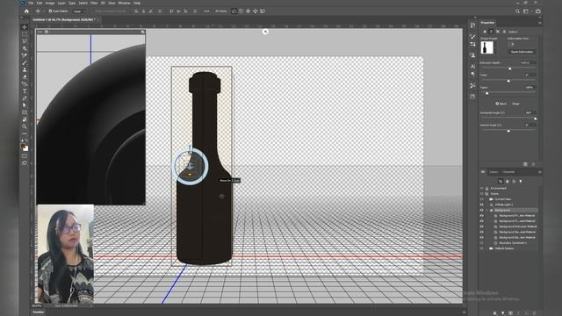The height and width of the screenshot is (316, 562).
Task: Click the Share icon at top right
Action: 538,11
